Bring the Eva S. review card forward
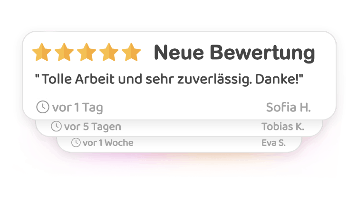This screenshot has width=358, height=201. click(x=179, y=144)
